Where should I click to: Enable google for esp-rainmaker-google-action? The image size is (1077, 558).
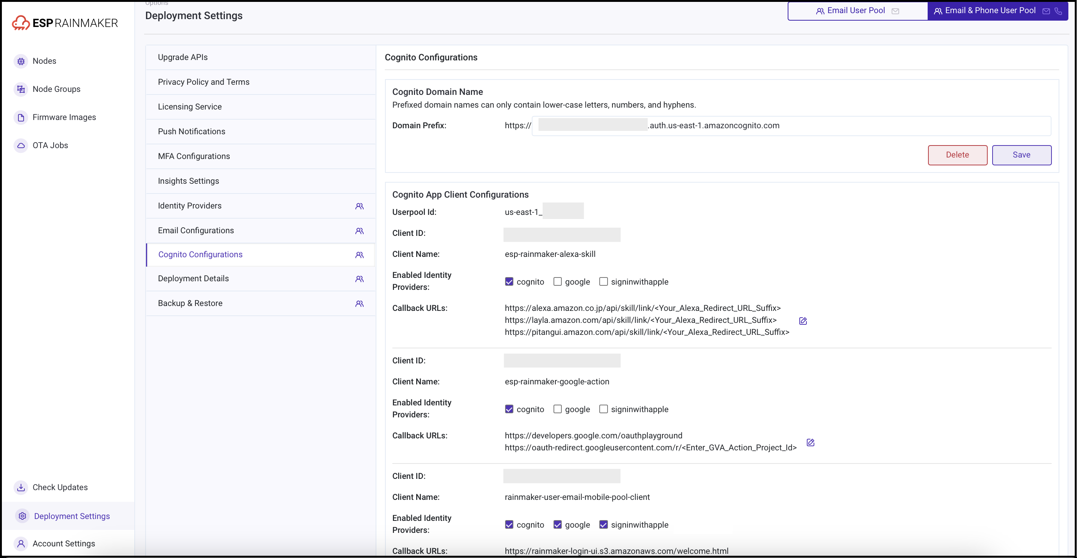coord(558,409)
